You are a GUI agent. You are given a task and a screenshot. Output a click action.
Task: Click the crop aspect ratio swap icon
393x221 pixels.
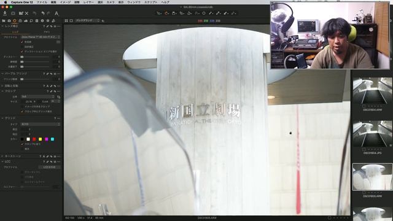[x=59, y=97]
